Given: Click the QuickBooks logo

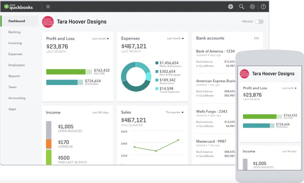Looking at the screenshot, I should point(19,7).
